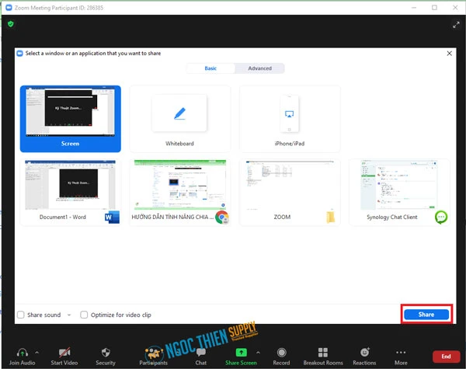Viewport: 466px width, 369px height.
Task: Tick Optimize for video clip checkbox
Action: 85,315
